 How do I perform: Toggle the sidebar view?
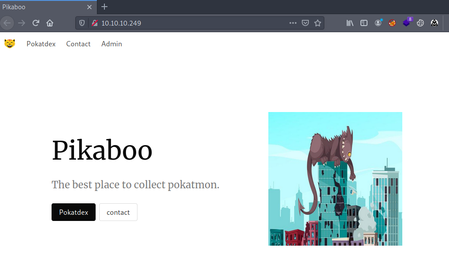[364, 23]
